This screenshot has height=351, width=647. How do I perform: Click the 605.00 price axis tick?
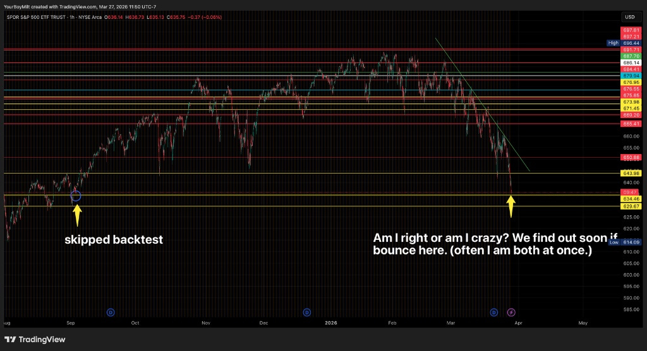[x=631, y=263]
